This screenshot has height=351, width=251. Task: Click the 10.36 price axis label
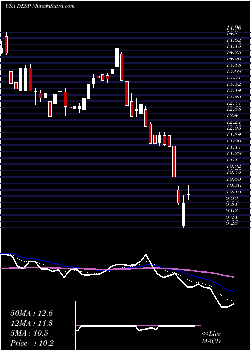point(234,186)
